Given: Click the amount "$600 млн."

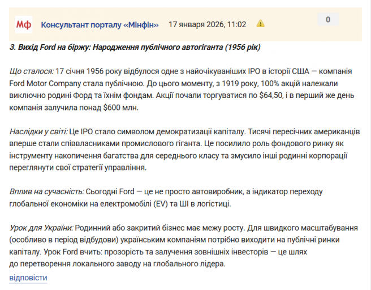Looking at the screenshot, I should (120, 108).
